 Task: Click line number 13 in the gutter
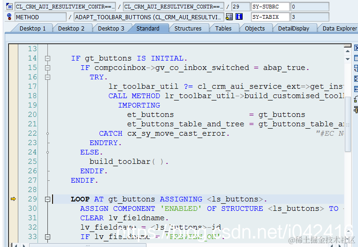(32, 49)
